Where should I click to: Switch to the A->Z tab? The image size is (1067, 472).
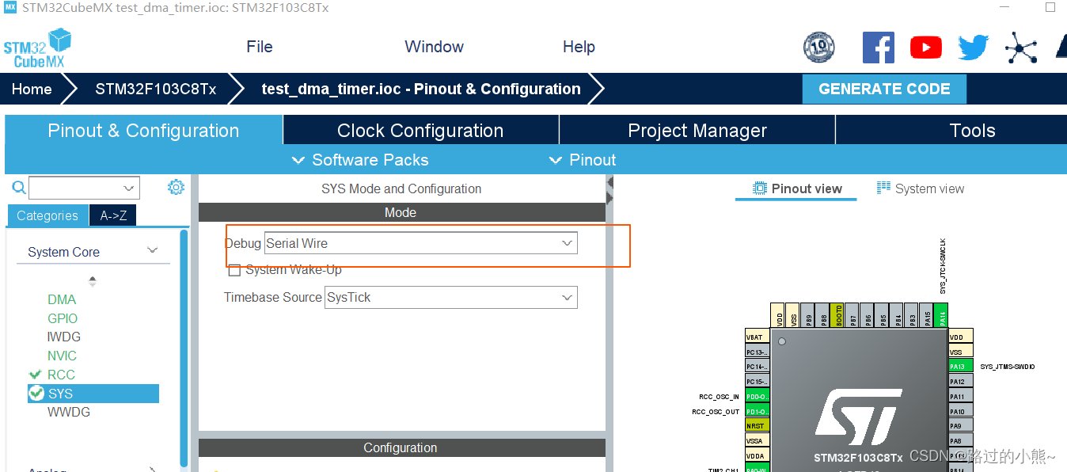[113, 215]
